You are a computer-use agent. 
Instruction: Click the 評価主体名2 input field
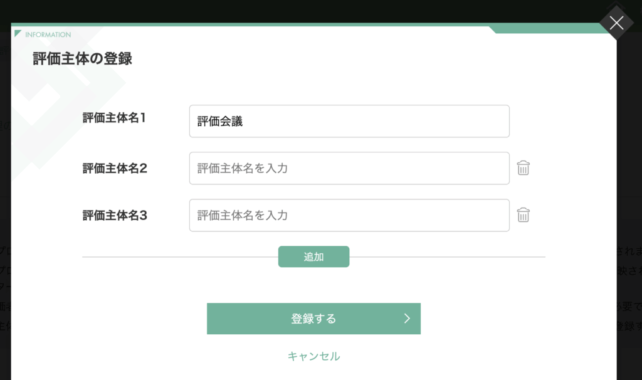click(349, 168)
